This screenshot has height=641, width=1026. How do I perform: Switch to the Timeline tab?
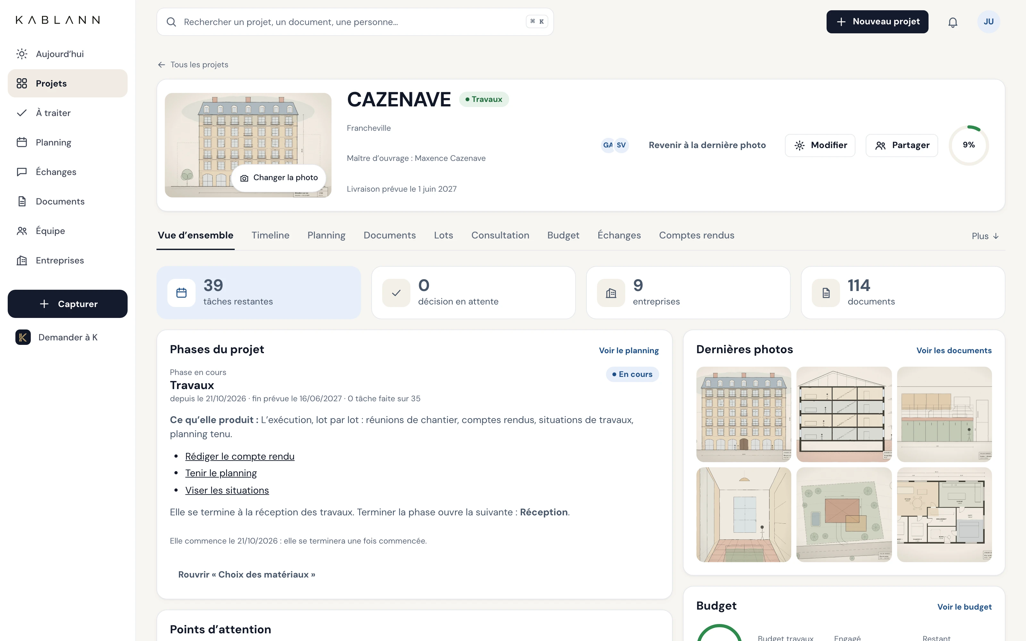coord(271,235)
